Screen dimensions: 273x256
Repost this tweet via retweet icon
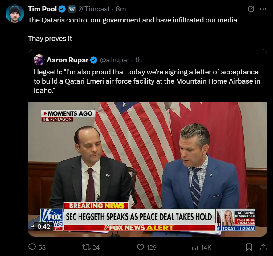87,247
